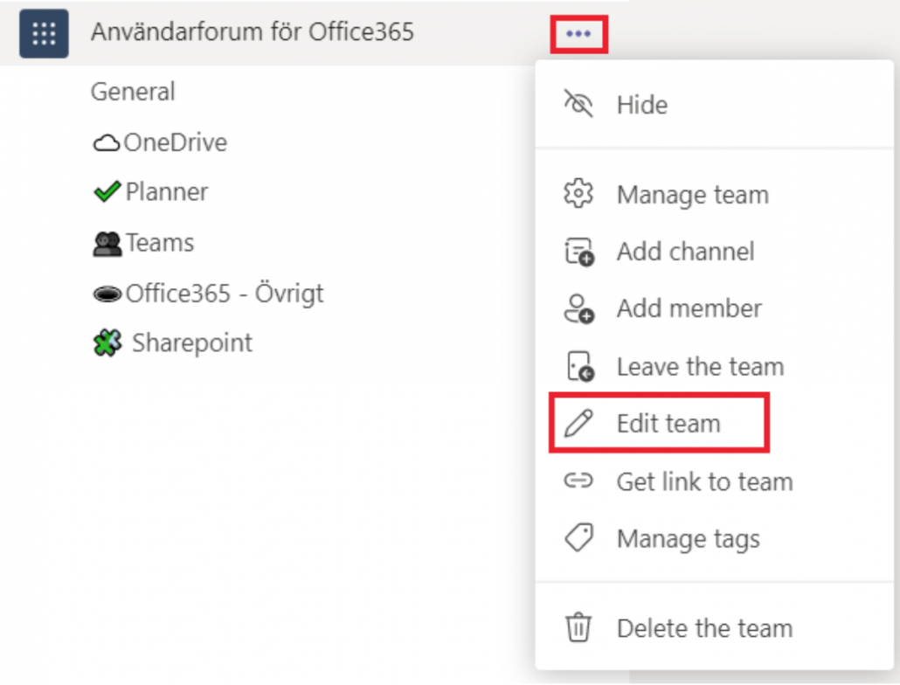This screenshot has width=900, height=685.
Task: Open the more options ellipsis for the team
Action: 578,34
